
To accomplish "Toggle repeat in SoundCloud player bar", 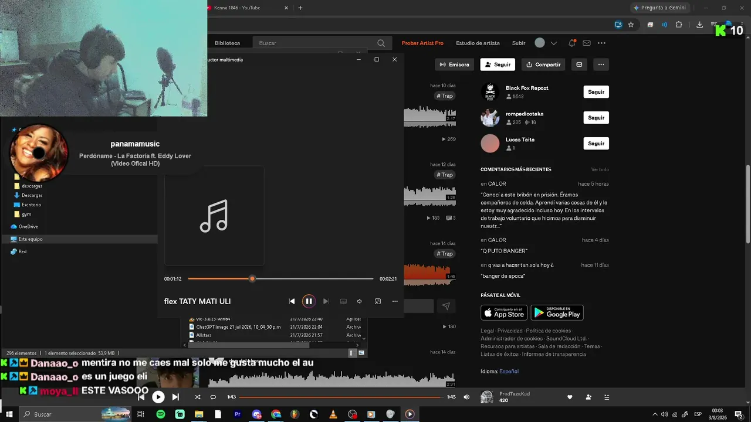I will (x=213, y=397).
